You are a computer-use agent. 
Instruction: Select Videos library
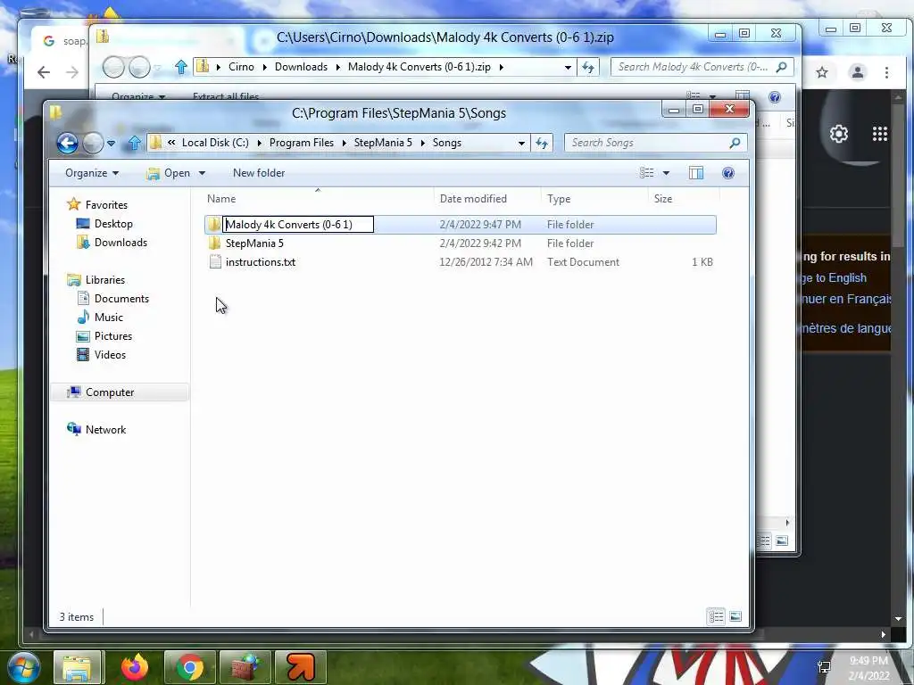point(110,355)
